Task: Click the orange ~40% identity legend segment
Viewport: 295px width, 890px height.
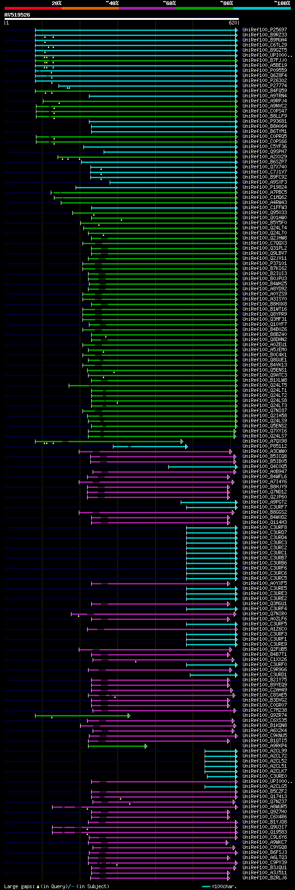Action: click(x=90, y=8)
